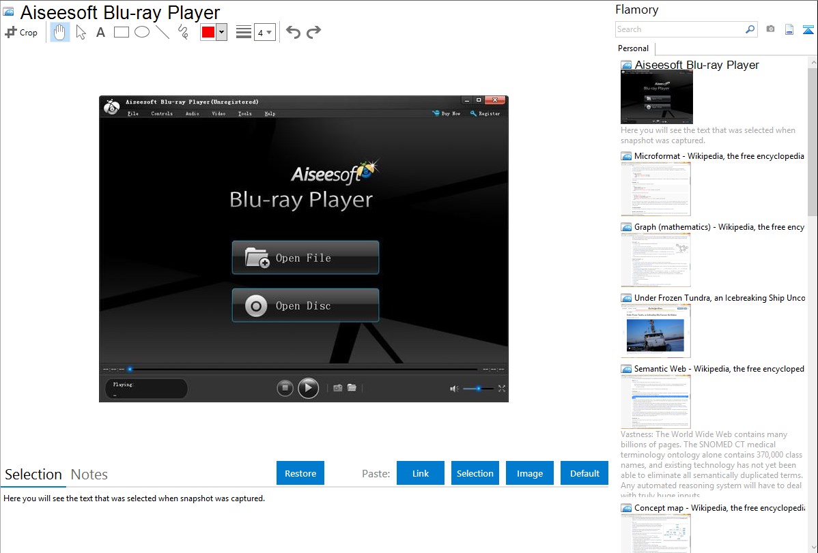Pick the ellipse shape tool
This screenshot has width=818, height=553.
(142, 32)
